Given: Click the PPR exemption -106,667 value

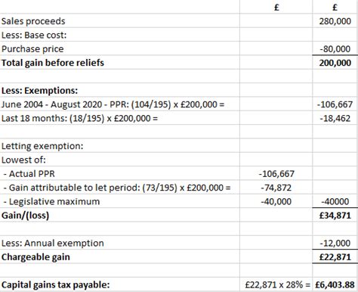Looking at the screenshot, I should [335, 104].
